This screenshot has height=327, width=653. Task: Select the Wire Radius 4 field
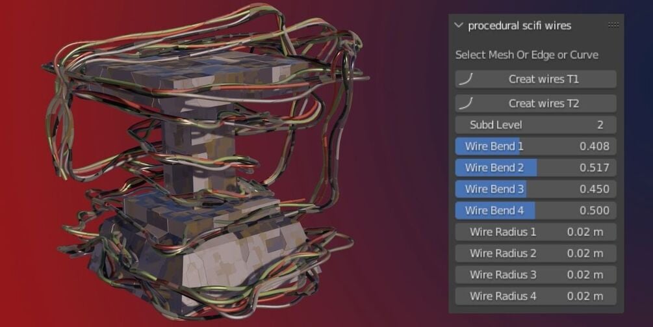coord(535,296)
